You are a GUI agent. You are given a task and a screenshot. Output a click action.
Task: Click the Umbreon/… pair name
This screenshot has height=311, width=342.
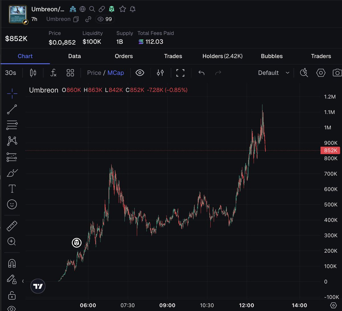coord(48,9)
